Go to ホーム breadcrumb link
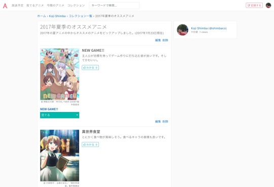 (42, 16)
